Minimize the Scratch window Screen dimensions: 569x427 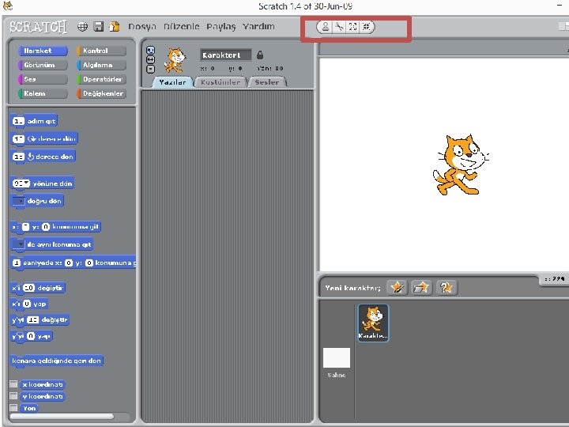[x=560, y=5]
